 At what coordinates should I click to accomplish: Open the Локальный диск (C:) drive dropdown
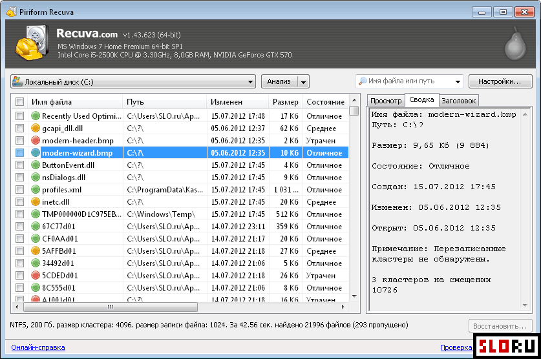pyautogui.click(x=133, y=81)
